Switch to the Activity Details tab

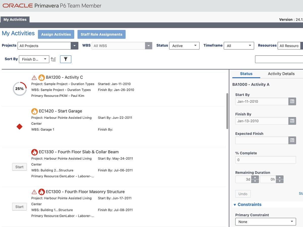pos(281,74)
